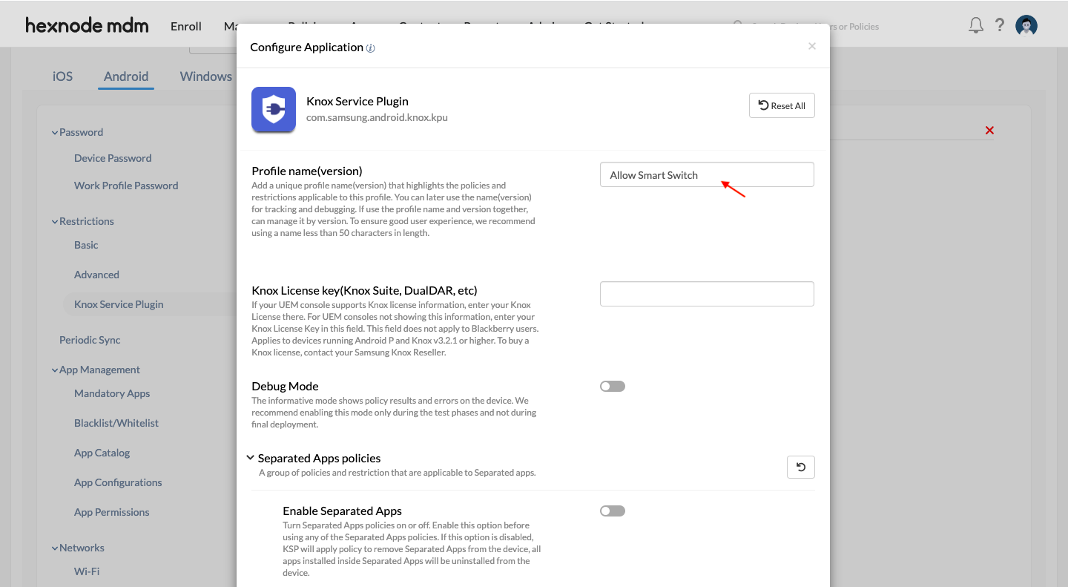Open Work Profile Password settings
1068x587 pixels.
[x=126, y=186]
